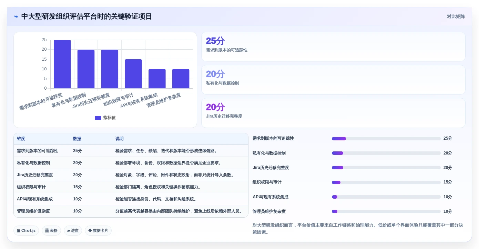
Task: Select table cell Jira历史迁移完整度
Action: [x=35, y=175]
